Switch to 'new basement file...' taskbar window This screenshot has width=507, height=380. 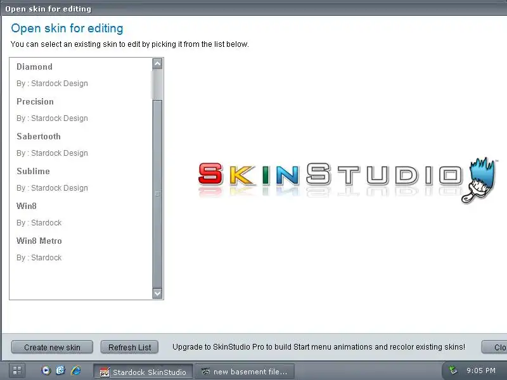245,372
